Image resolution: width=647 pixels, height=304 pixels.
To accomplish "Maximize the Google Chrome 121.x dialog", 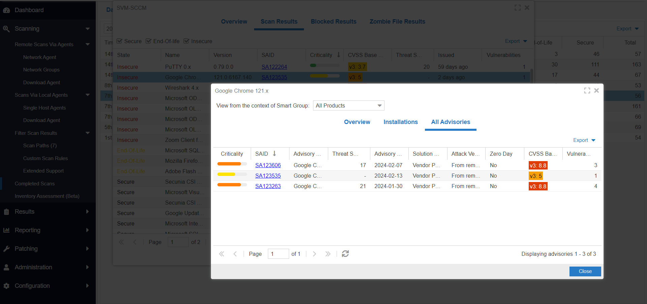I will pyautogui.click(x=587, y=91).
